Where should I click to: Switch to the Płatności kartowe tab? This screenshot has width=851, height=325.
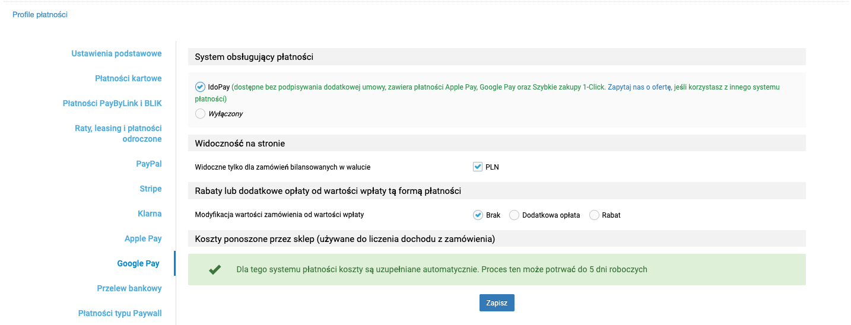pyautogui.click(x=128, y=78)
